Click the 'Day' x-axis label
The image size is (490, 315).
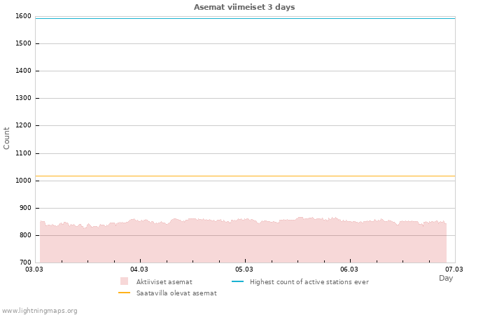pyautogui.click(x=446, y=278)
